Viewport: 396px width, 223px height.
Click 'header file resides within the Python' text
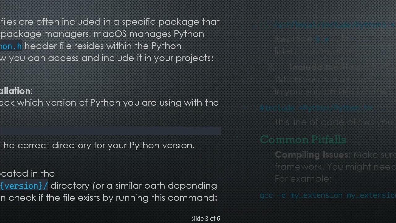click(x=103, y=46)
